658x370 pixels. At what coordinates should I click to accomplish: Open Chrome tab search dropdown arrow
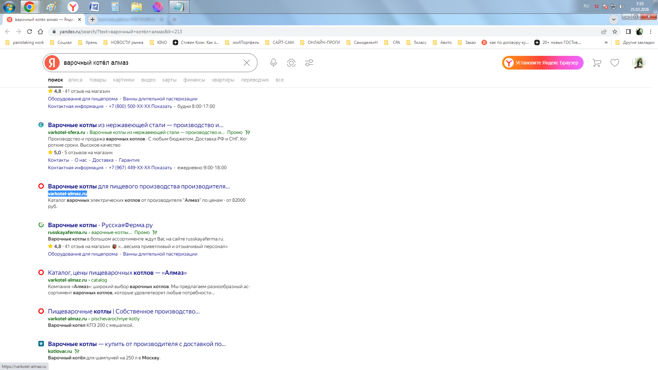coord(613,19)
